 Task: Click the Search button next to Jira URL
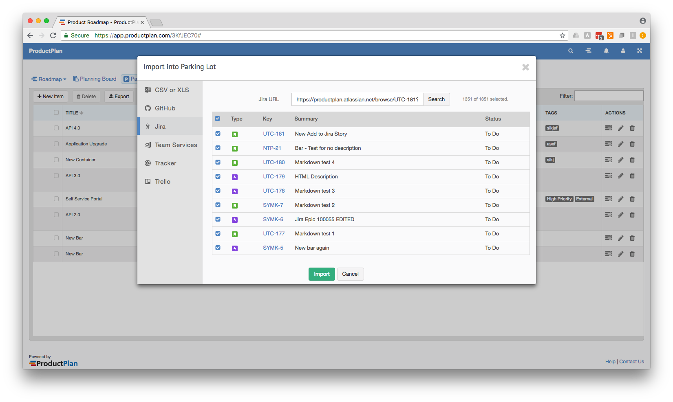tap(436, 99)
